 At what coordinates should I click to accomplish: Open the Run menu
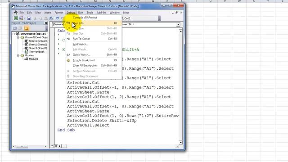81,13
